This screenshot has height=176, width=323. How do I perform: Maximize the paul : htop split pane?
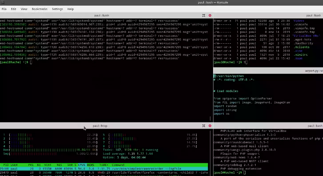(203, 126)
